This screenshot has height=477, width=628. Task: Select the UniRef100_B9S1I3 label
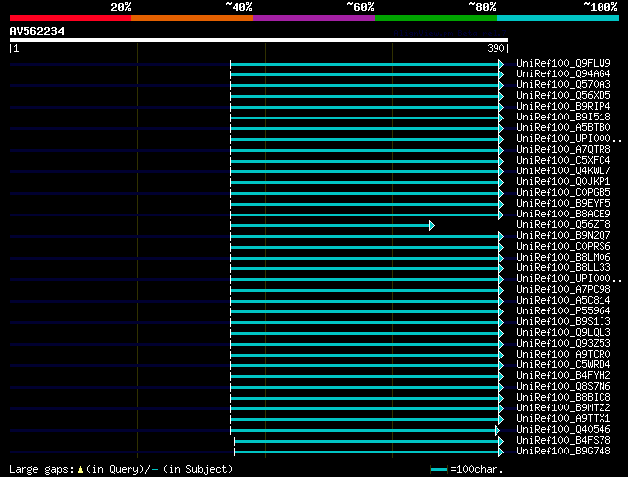tap(563, 322)
